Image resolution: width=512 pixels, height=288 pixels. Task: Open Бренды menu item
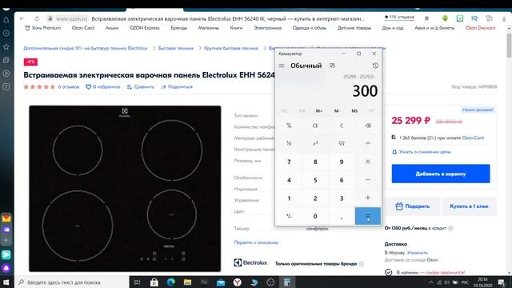[179, 28]
